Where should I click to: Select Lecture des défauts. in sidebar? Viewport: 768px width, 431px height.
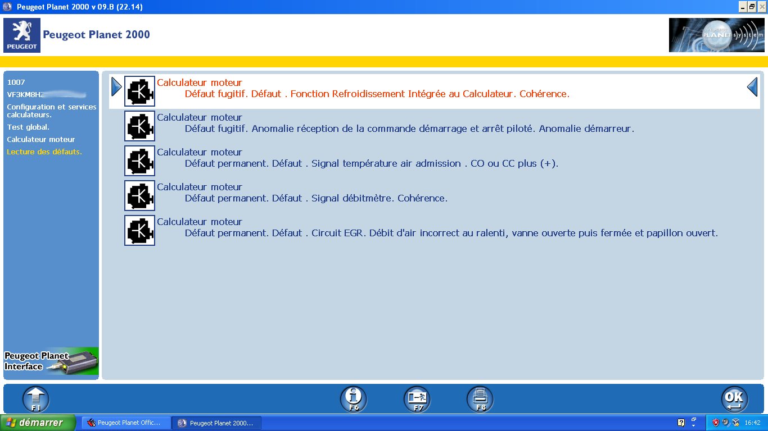pyautogui.click(x=44, y=152)
